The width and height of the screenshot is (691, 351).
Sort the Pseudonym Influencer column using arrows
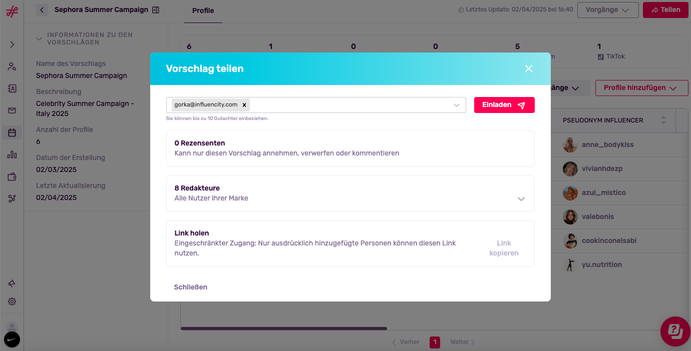(x=663, y=120)
